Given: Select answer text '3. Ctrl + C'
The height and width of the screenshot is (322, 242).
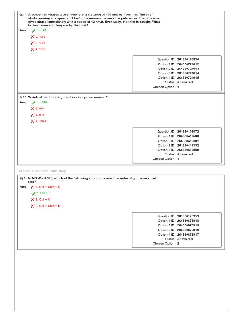Looking at the screenshot, I should click(x=43, y=199).
